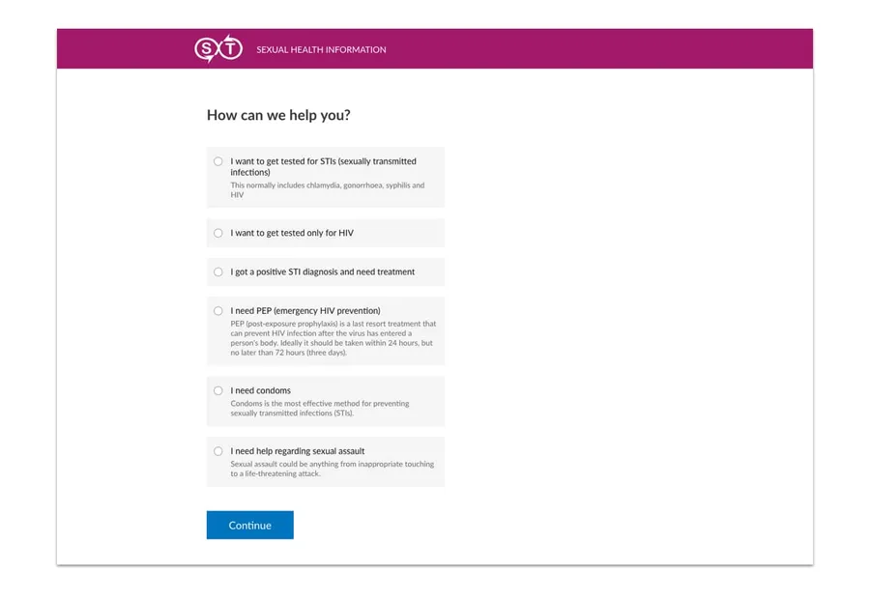Screen dimensions: 870x599
Task: Pick the 'I need condoms' radio button
Action: [x=218, y=390]
